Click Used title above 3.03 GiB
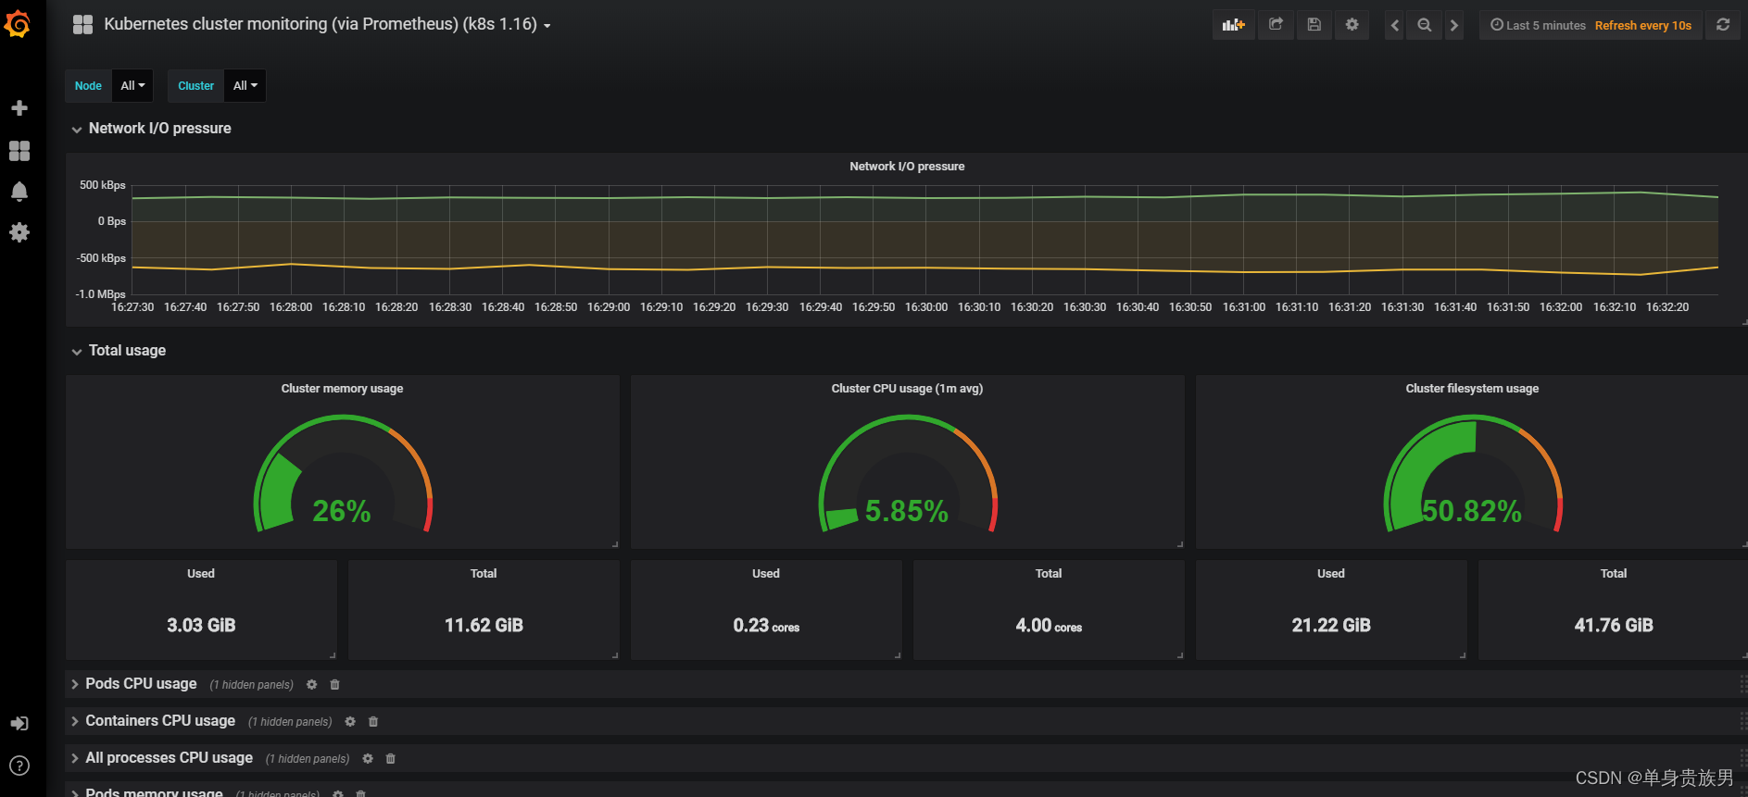 pyautogui.click(x=201, y=574)
